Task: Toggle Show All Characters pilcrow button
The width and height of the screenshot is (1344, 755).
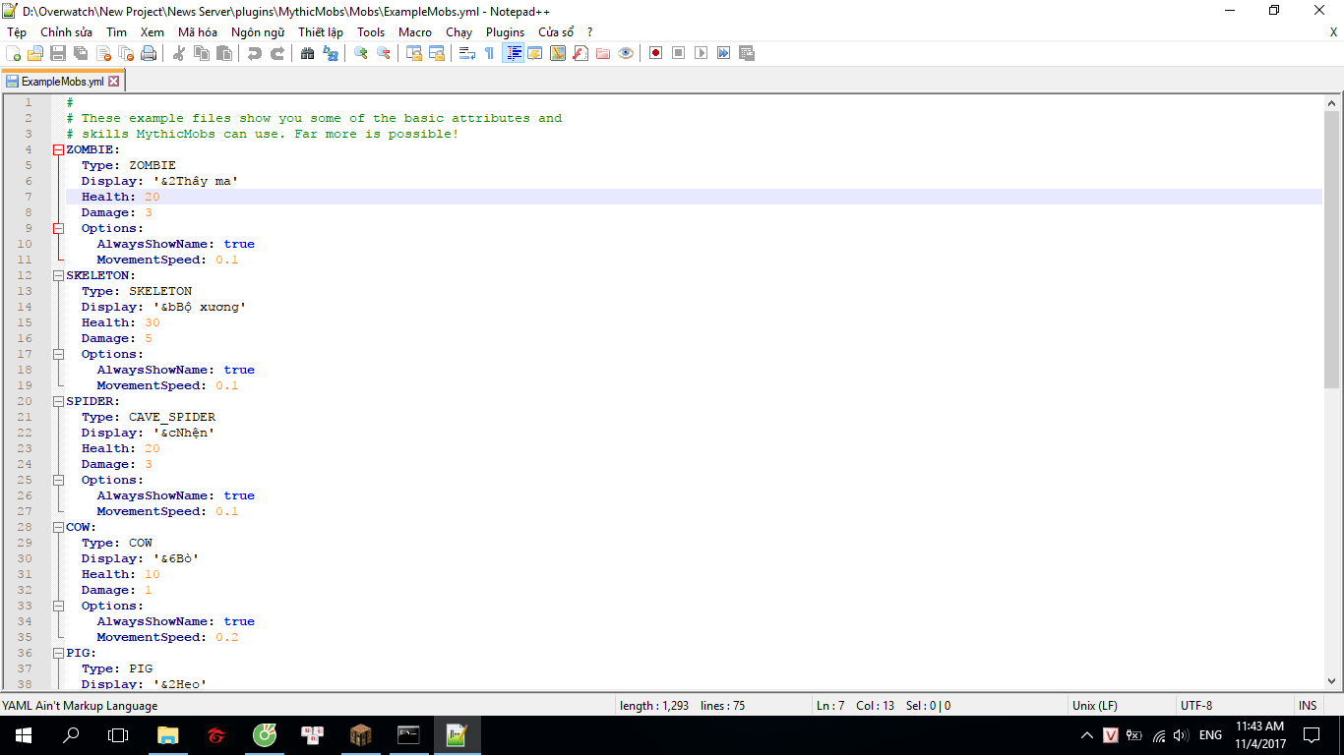Action: (489, 53)
